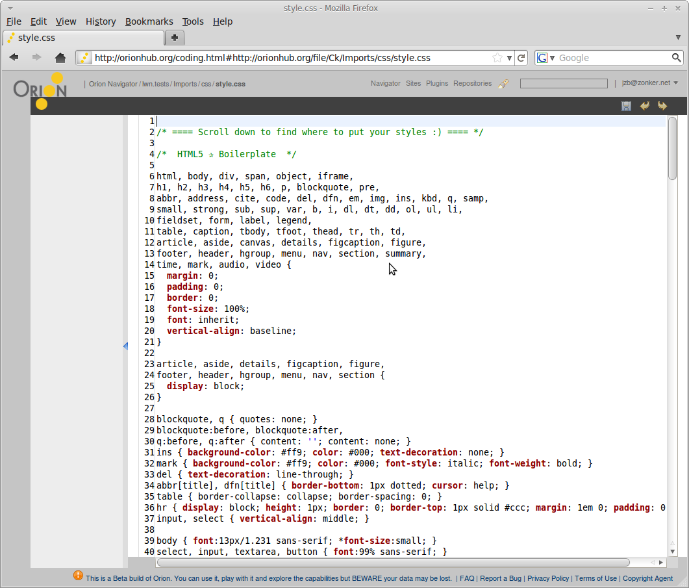
Task: Open the Repositories link
Action: point(472,83)
